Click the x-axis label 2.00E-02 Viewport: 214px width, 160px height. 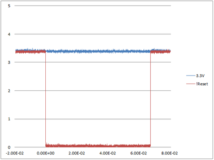(x=77, y=153)
